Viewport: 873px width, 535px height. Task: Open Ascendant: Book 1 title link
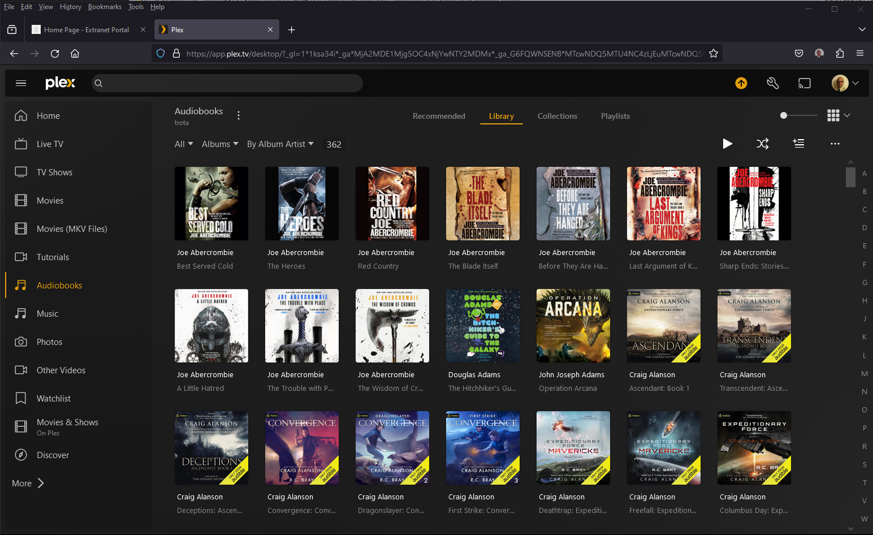click(659, 389)
